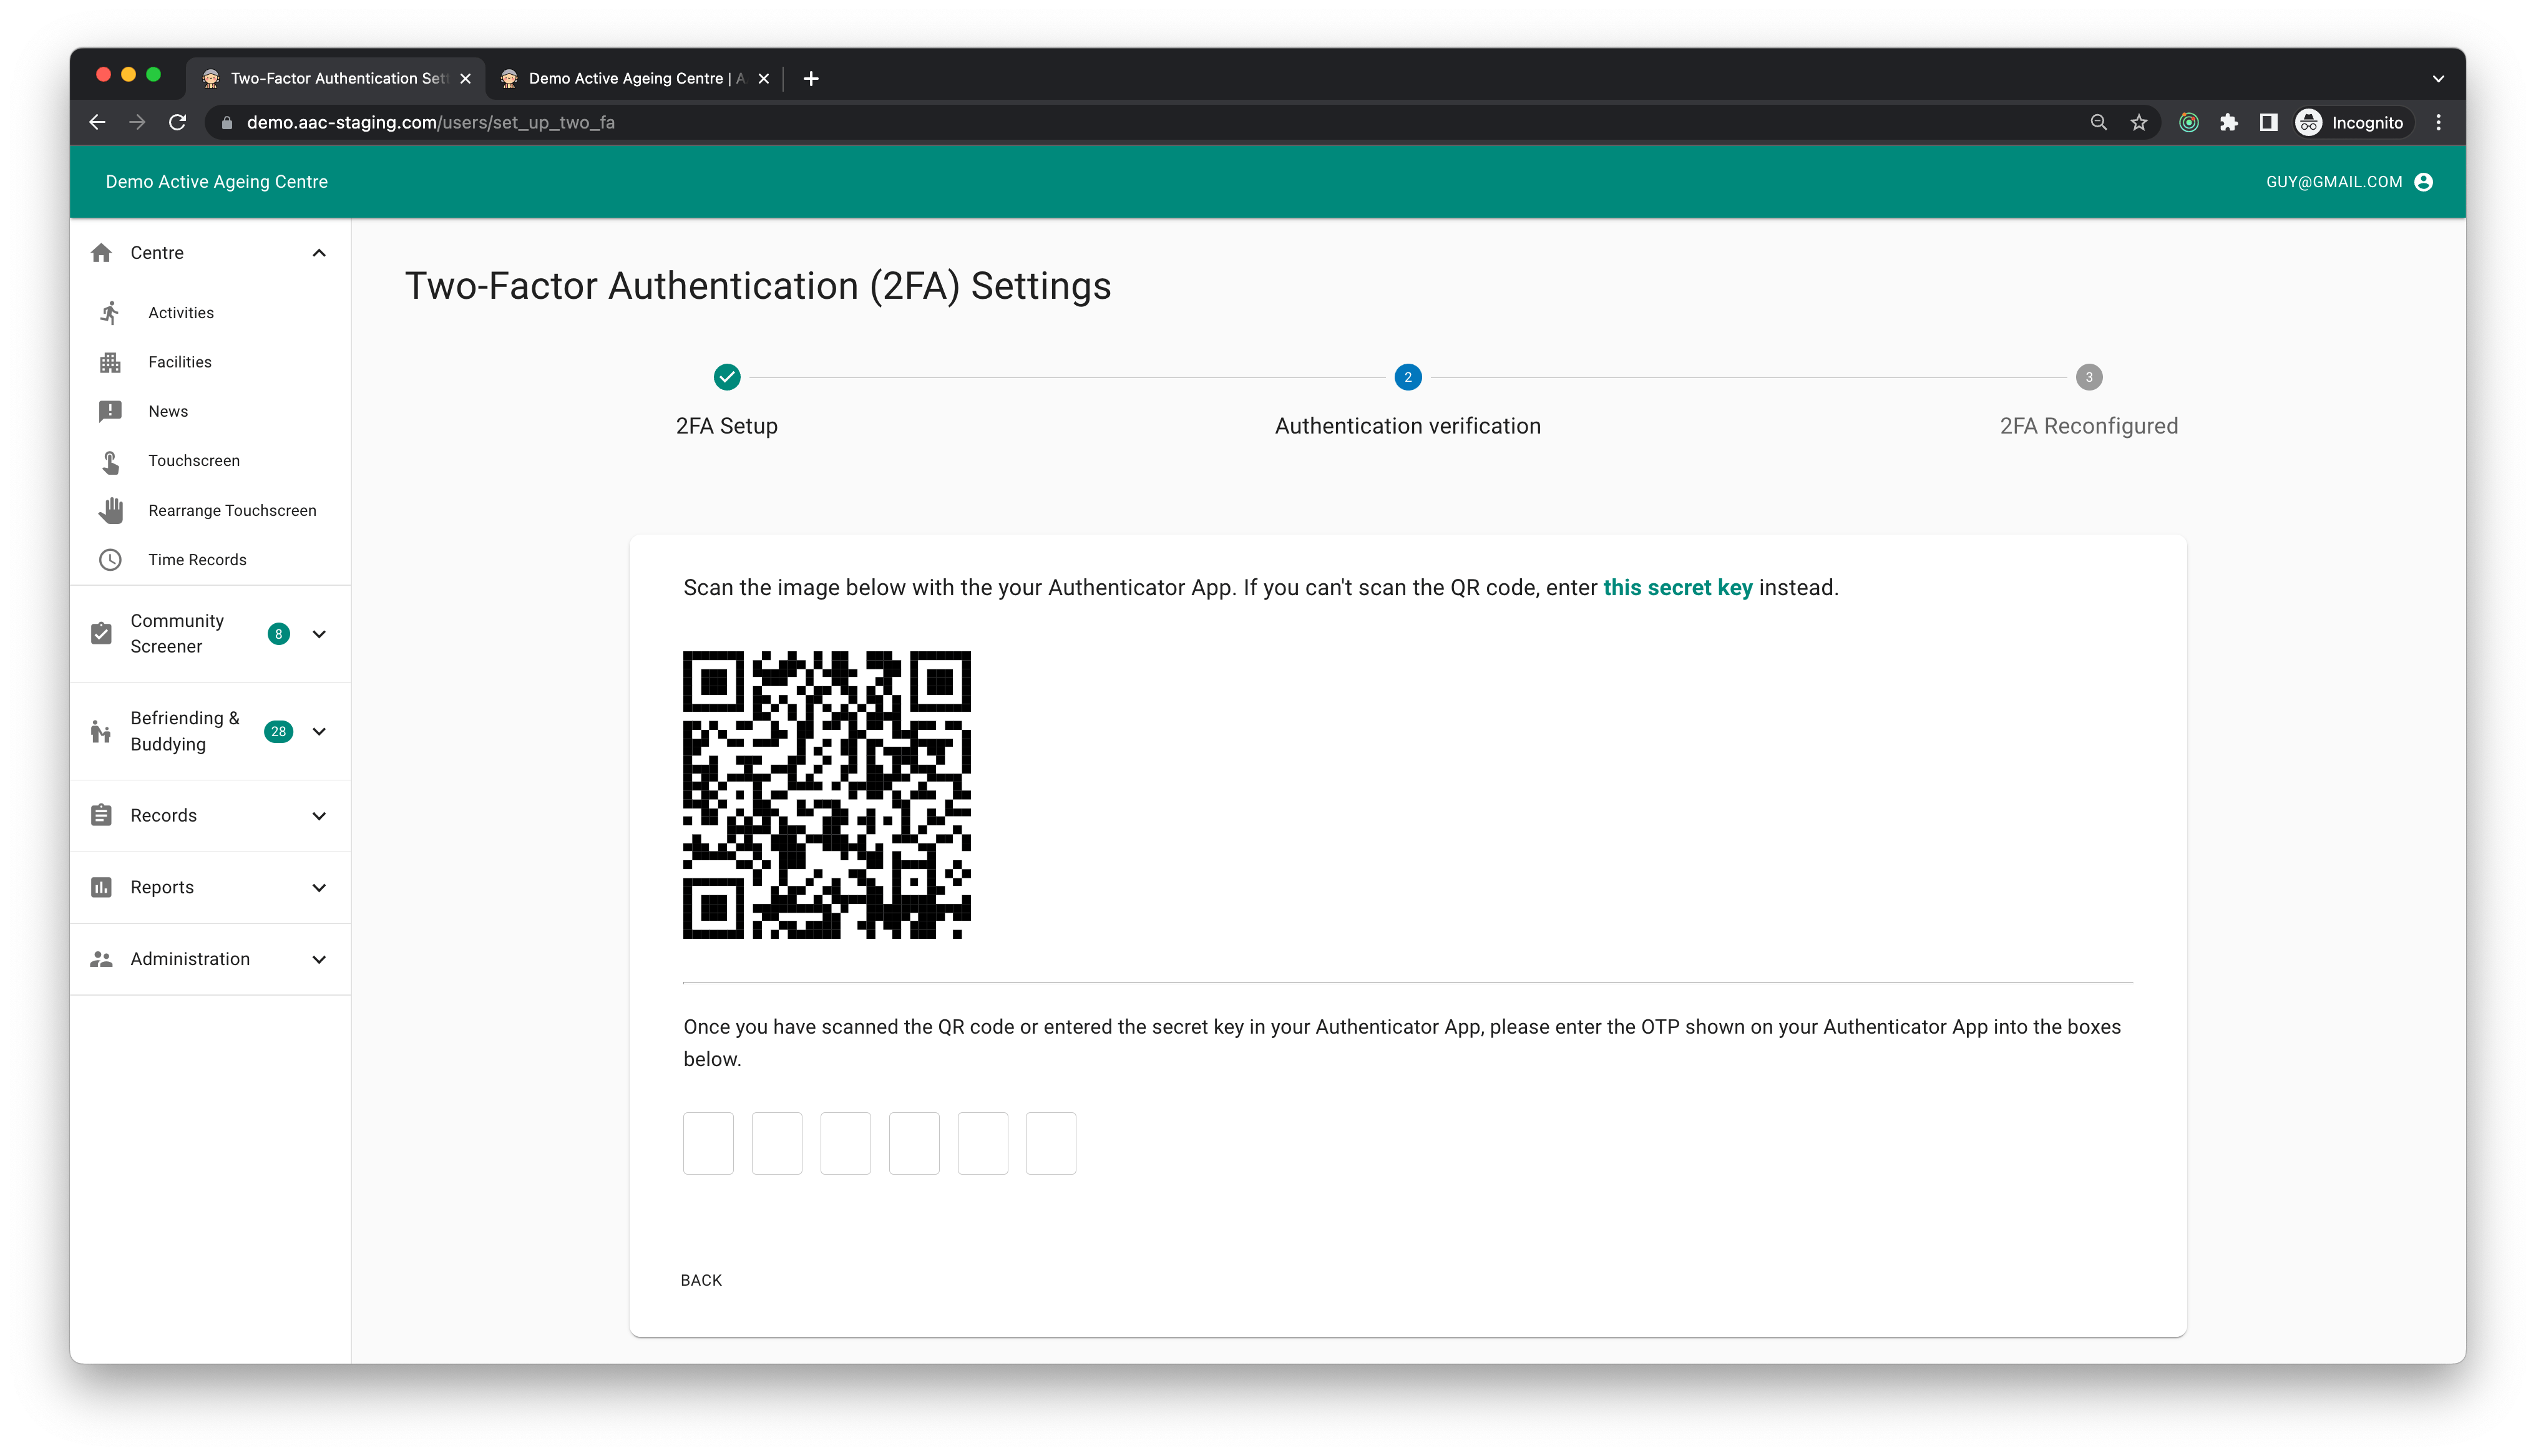Expand the Befriending & Buddying chevron
Screen dimensions: 2536x1456
point(319,732)
